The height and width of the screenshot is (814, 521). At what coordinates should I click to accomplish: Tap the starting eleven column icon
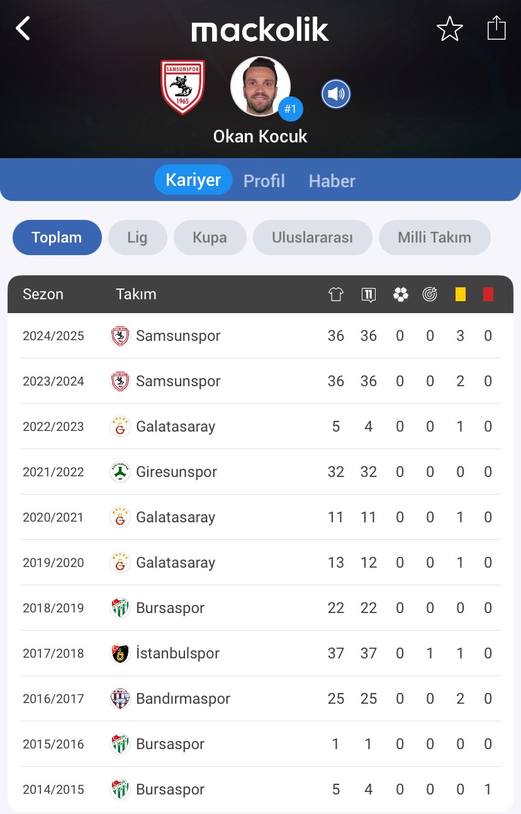point(369,294)
